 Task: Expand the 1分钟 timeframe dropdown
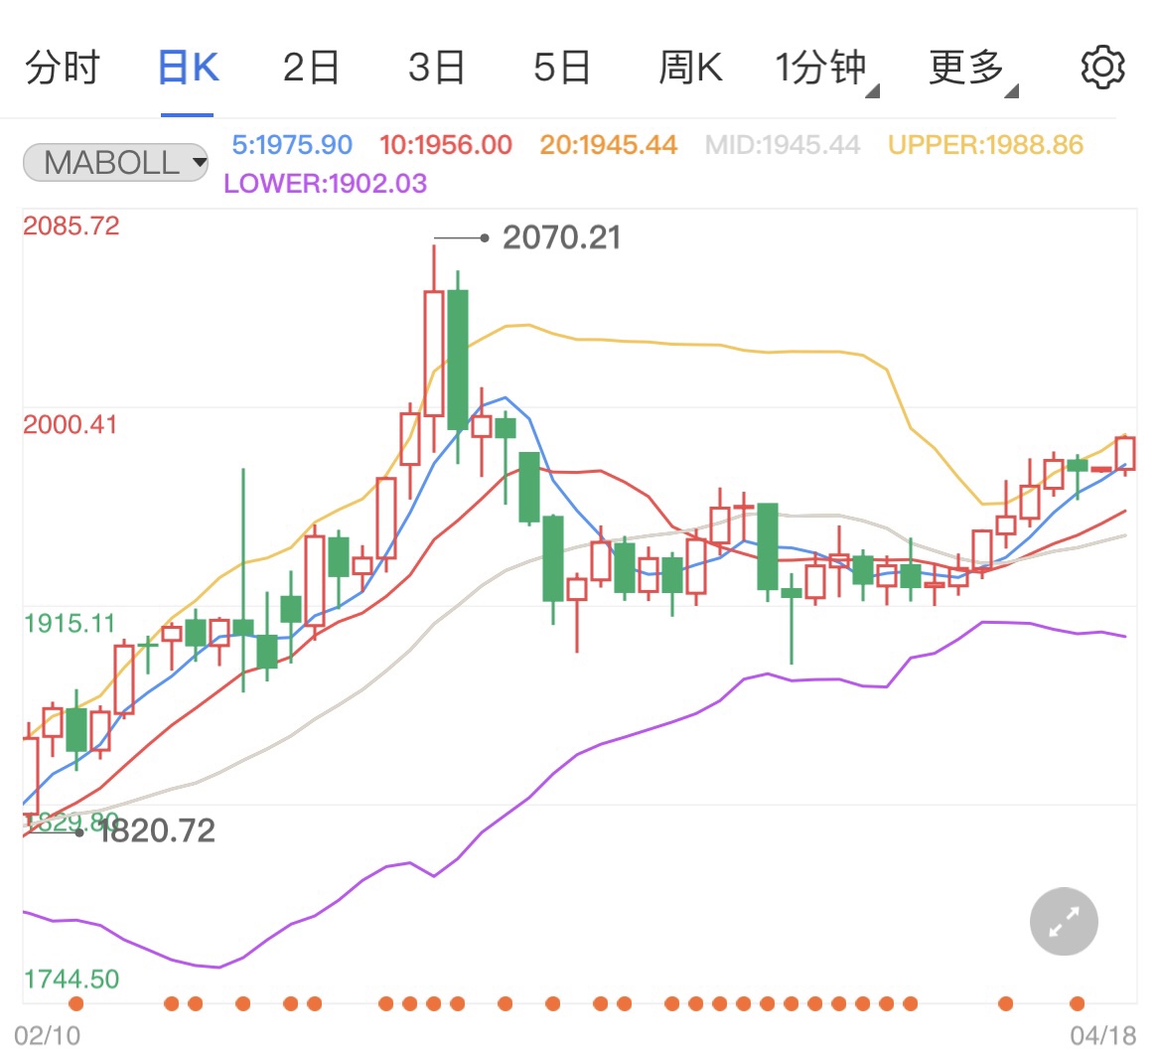(x=820, y=68)
